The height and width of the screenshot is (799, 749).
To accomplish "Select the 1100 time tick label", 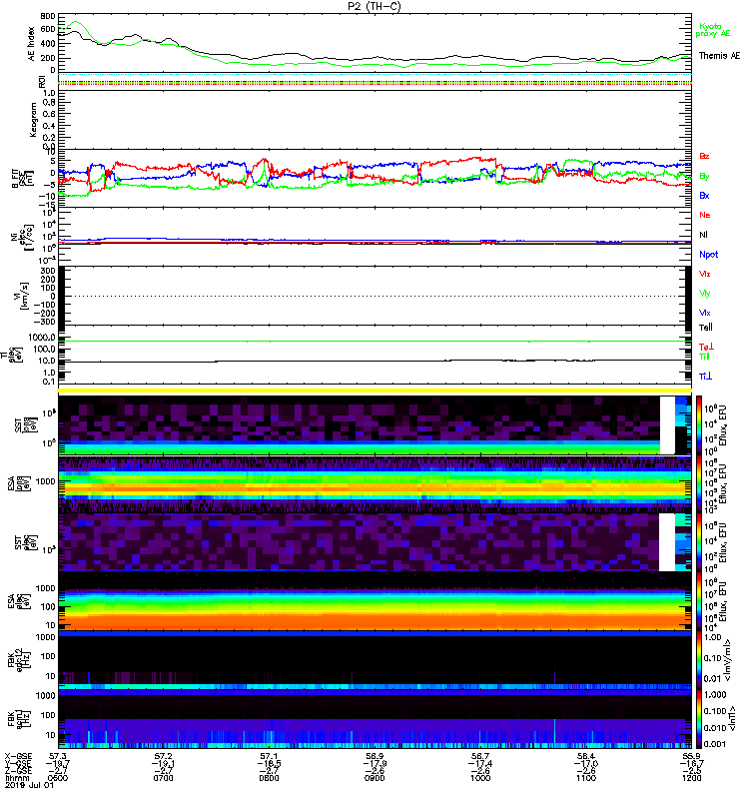I will (x=586, y=778).
